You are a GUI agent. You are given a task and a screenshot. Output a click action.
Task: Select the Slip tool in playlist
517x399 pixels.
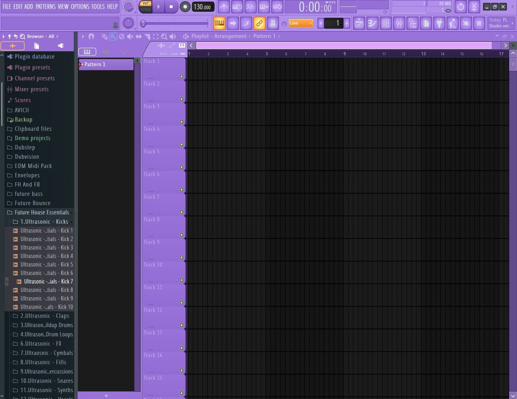coord(138,36)
